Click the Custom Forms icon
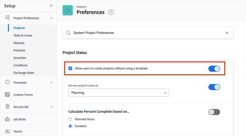 [8, 95]
